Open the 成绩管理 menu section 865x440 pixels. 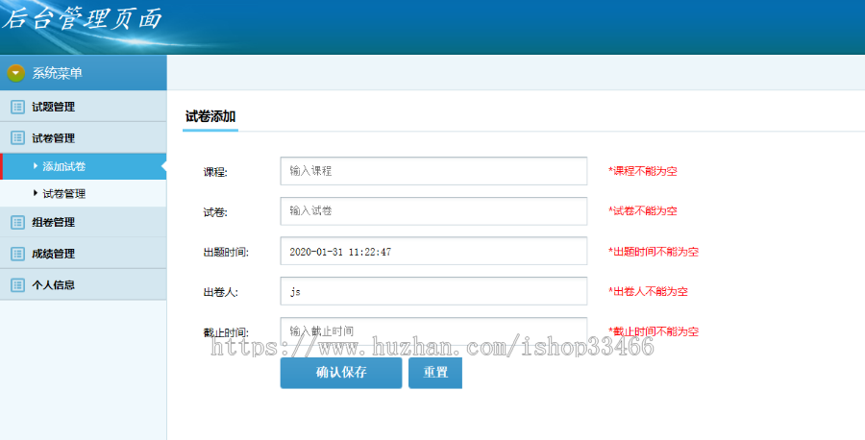[x=84, y=254]
